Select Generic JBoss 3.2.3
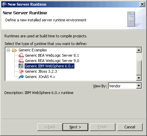Image resolution: width=147 pixels, height=136 pixels. [41, 71]
